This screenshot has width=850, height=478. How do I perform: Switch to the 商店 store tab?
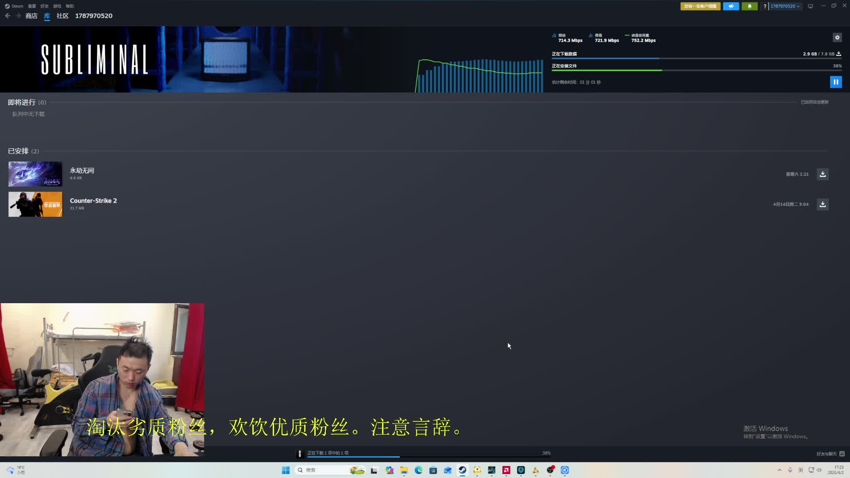(x=31, y=16)
